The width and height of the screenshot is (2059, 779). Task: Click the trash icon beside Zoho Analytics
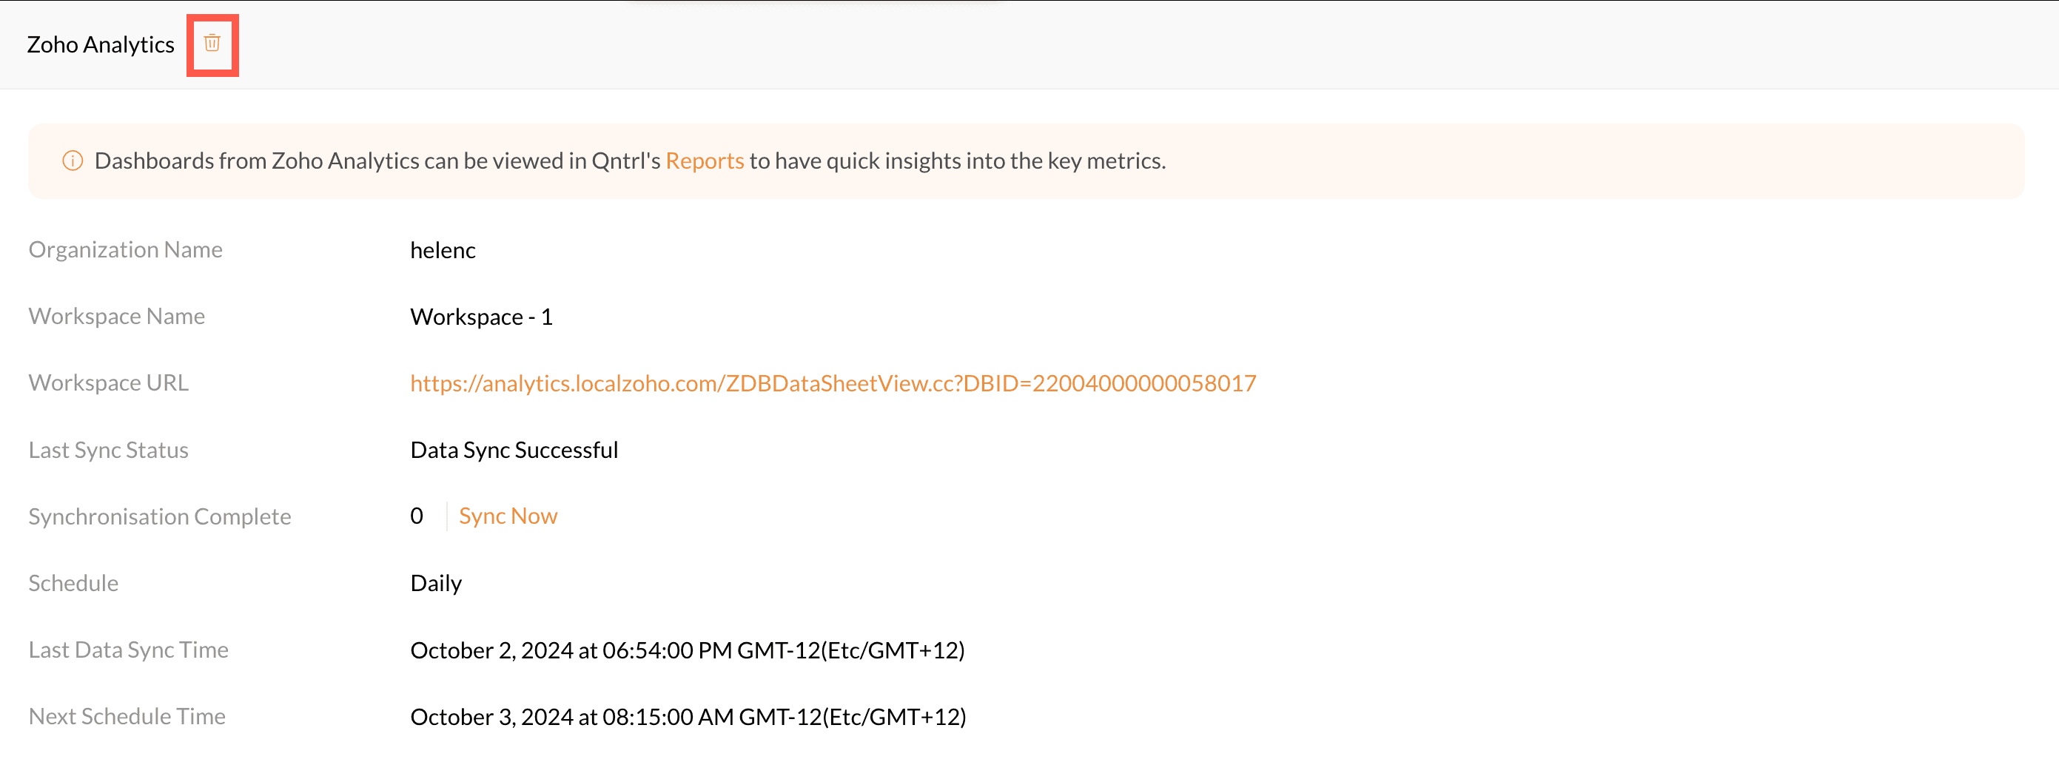tap(212, 43)
